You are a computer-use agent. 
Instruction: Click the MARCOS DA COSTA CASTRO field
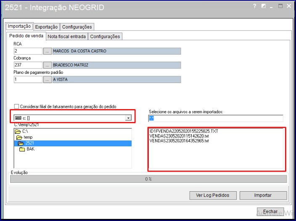tap(116, 51)
